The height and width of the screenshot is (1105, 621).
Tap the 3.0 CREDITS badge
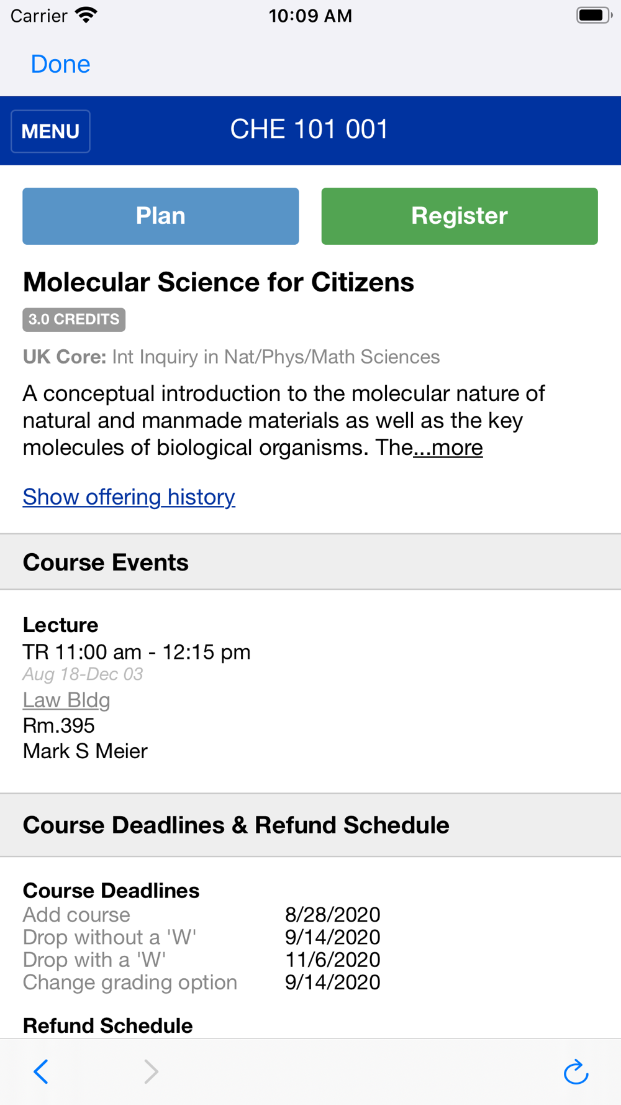[74, 319]
